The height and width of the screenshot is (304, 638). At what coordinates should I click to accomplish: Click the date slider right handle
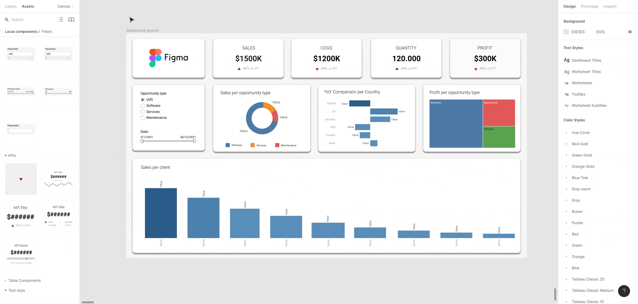(194, 141)
